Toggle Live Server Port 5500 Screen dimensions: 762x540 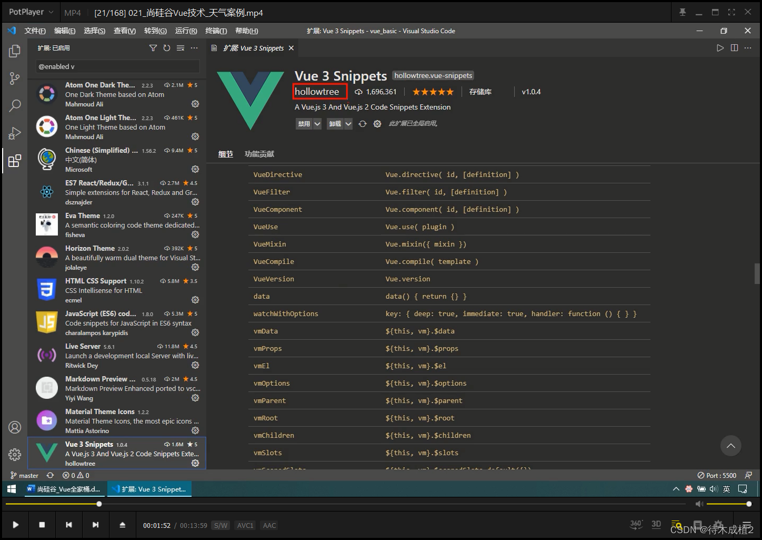(x=717, y=475)
